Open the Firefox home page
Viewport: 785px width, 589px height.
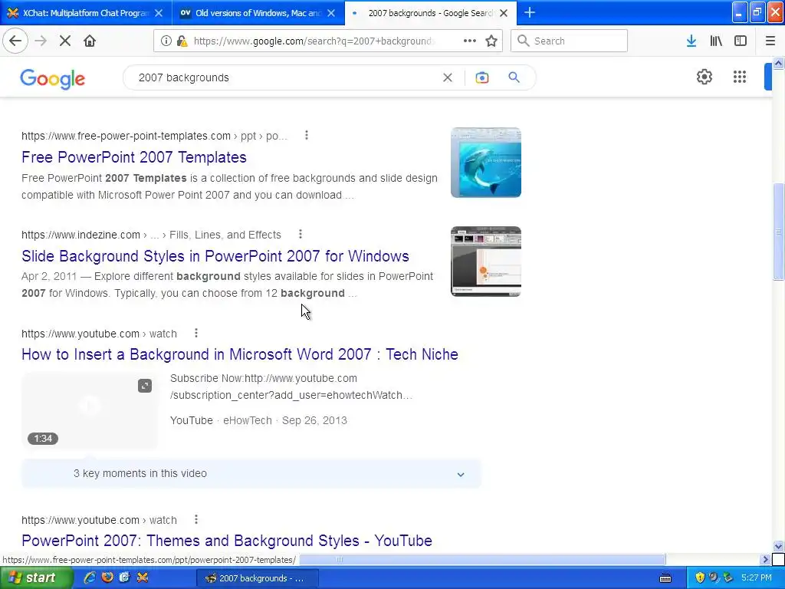90,41
